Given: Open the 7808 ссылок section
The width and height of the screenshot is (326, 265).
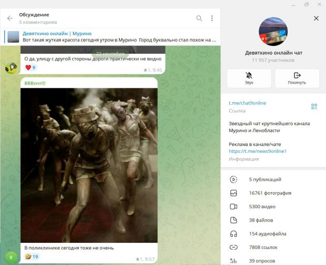Looking at the screenshot, I should point(273,247).
